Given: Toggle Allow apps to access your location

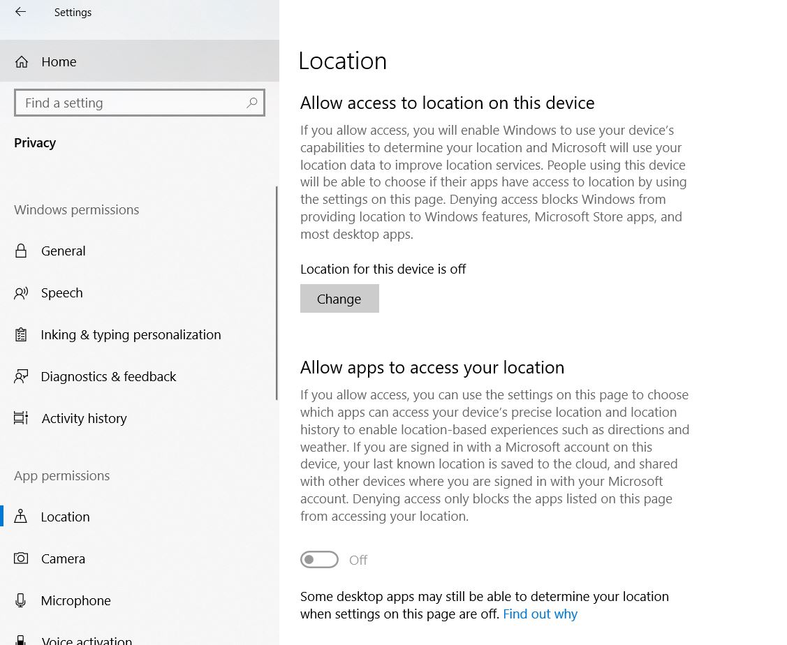Looking at the screenshot, I should coord(319,560).
